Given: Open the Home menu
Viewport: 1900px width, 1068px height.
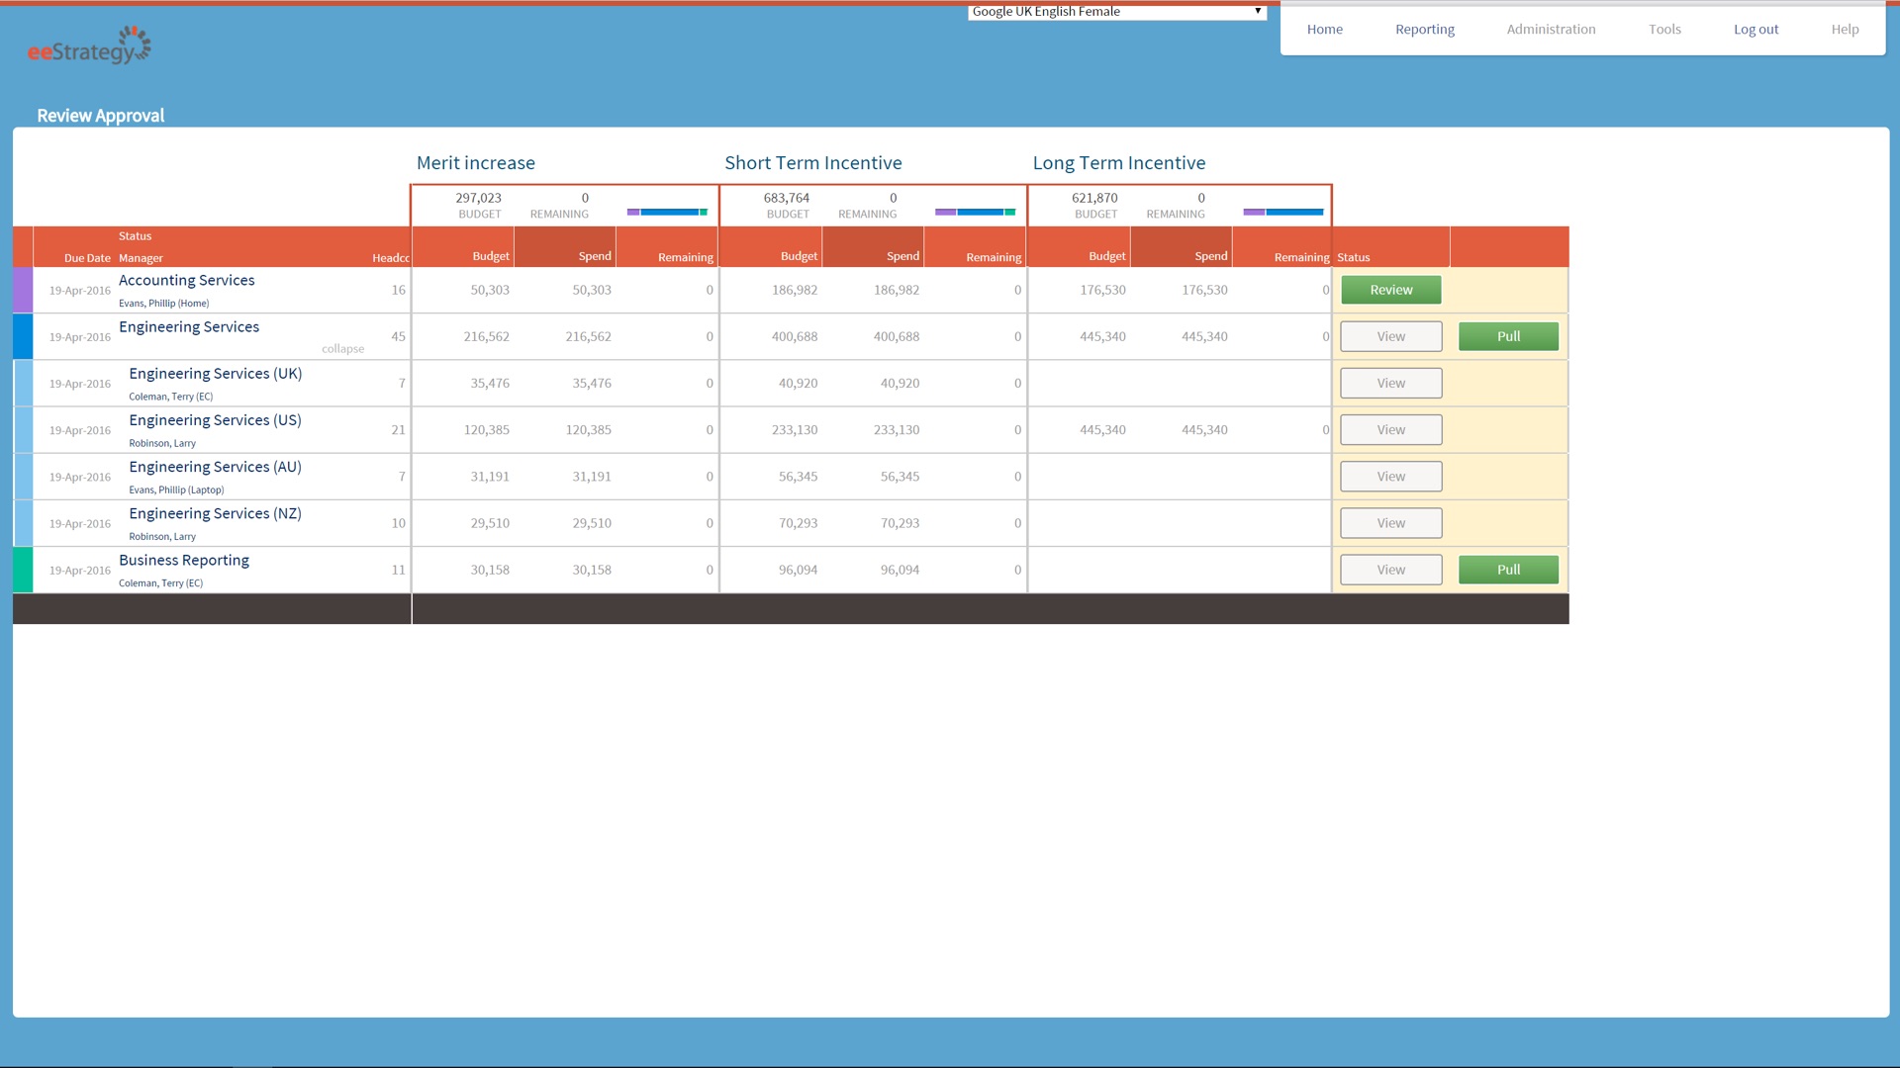Looking at the screenshot, I should point(1324,30).
